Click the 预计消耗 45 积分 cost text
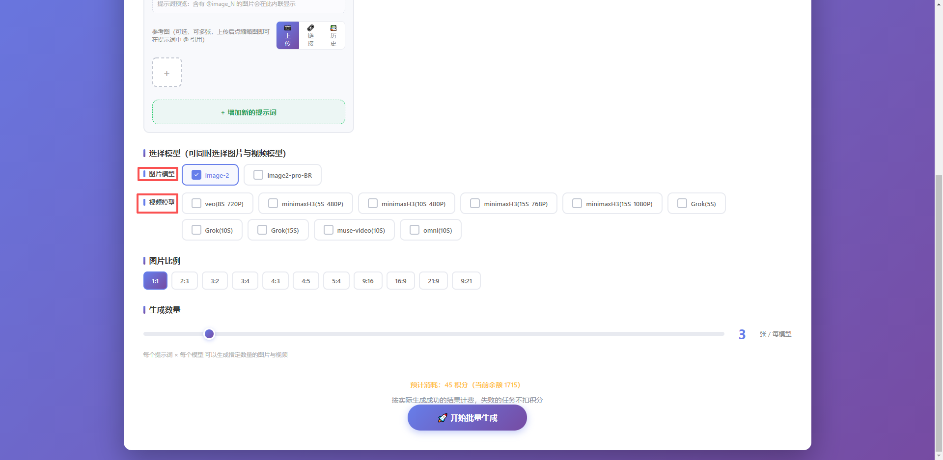This screenshot has width=943, height=460. point(465,385)
